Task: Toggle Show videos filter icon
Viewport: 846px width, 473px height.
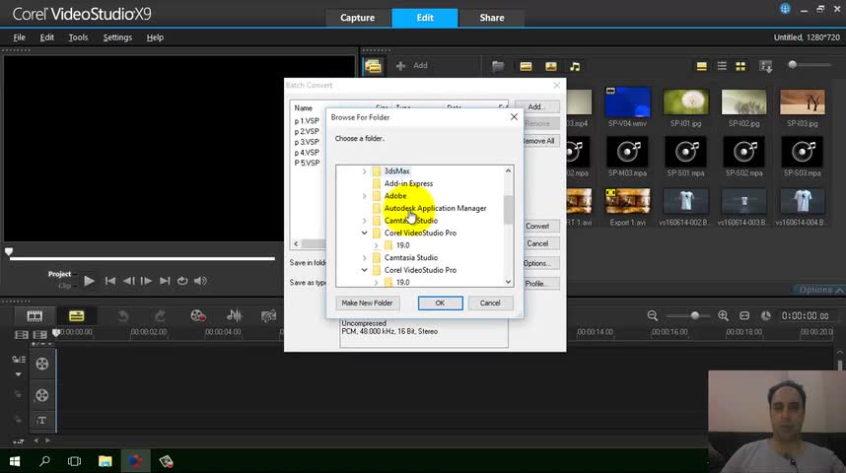Action: [x=526, y=66]
